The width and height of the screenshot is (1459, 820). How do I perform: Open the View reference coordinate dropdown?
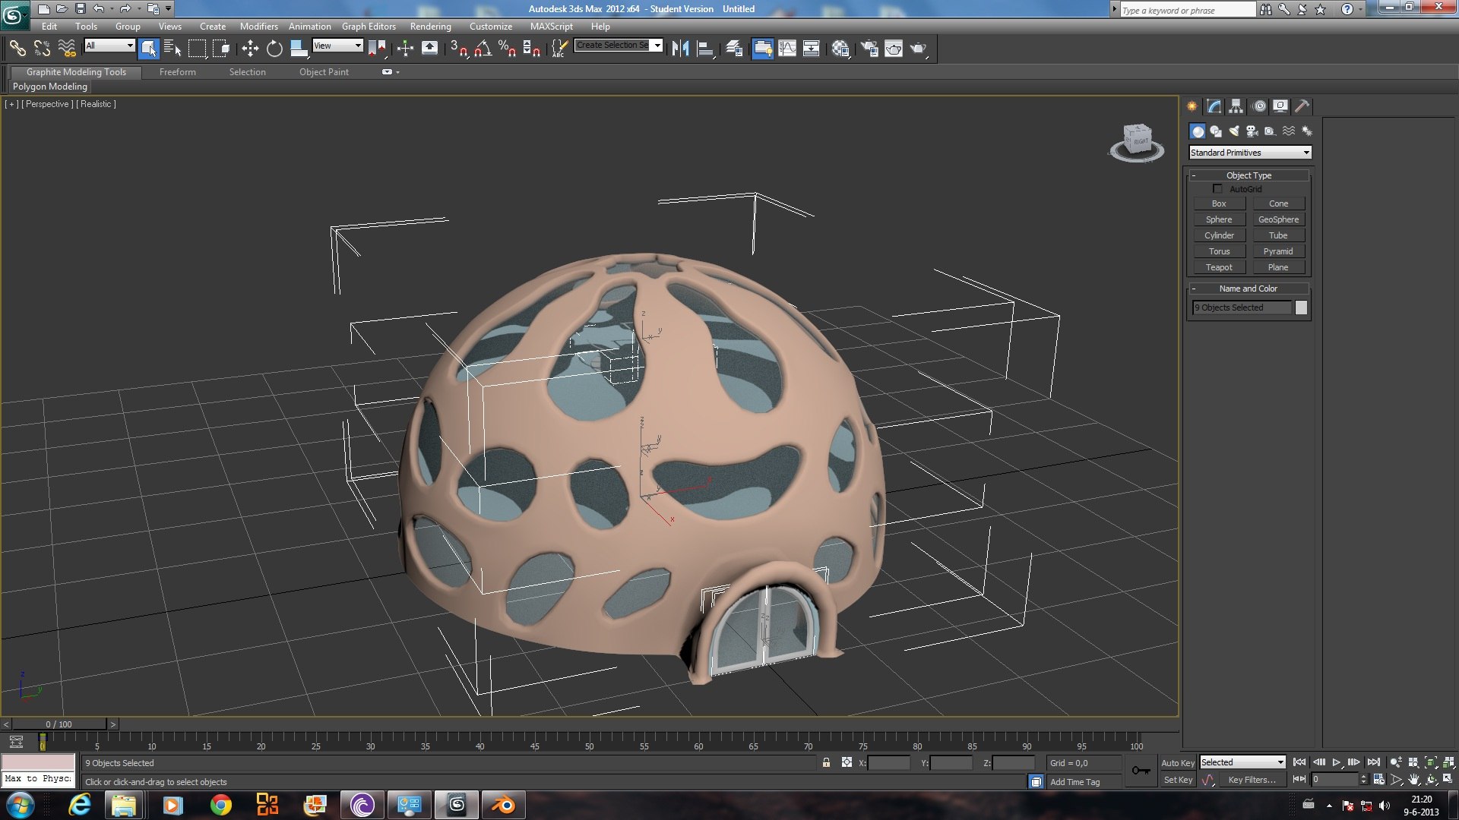click(337, 46)
